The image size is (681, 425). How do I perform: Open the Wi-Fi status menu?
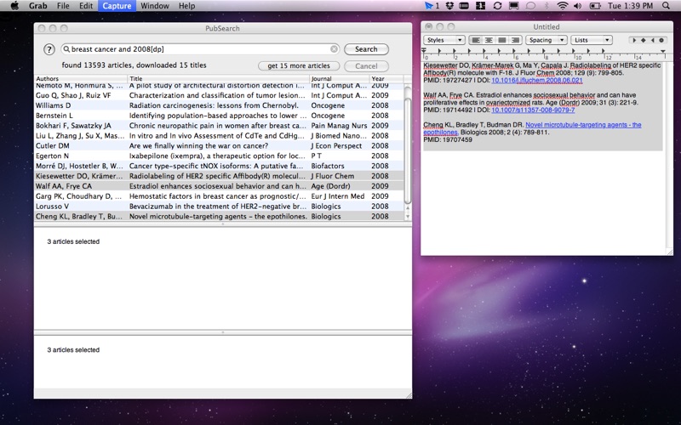pyautogui.click(x=563, y=6)
